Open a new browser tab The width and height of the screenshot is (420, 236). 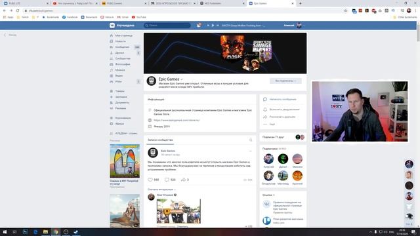pos(301,3)
